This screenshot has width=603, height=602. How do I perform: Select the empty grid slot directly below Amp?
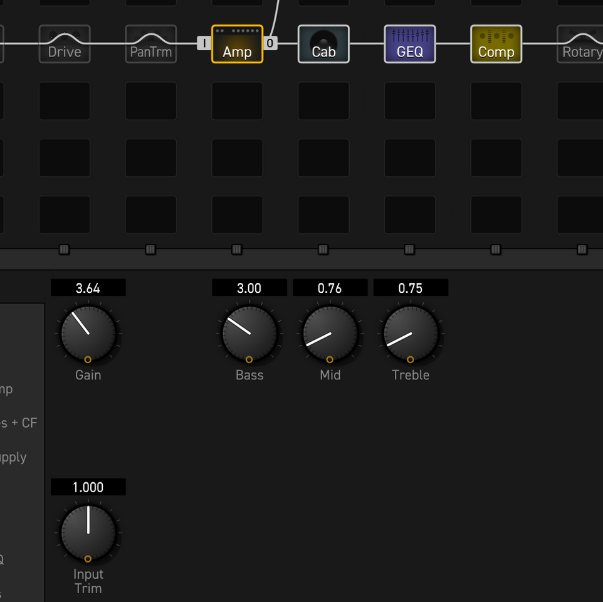pos(238,101)
